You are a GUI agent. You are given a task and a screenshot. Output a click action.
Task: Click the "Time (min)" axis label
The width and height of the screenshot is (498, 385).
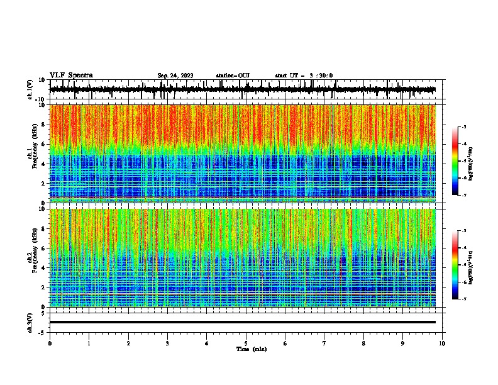(252, 349)
